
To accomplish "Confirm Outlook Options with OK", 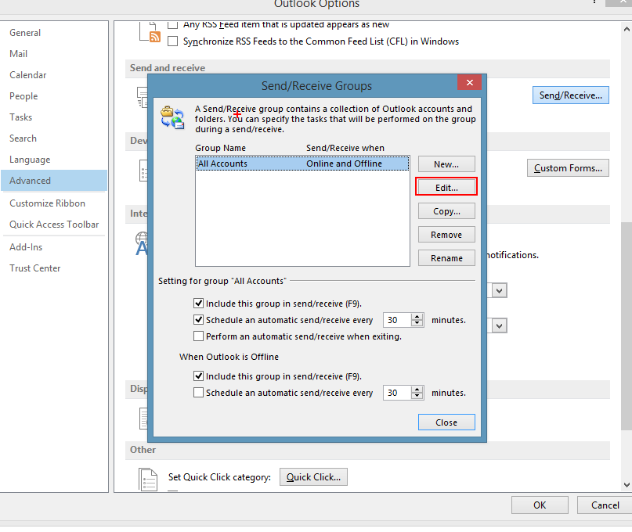I will 540,505.
